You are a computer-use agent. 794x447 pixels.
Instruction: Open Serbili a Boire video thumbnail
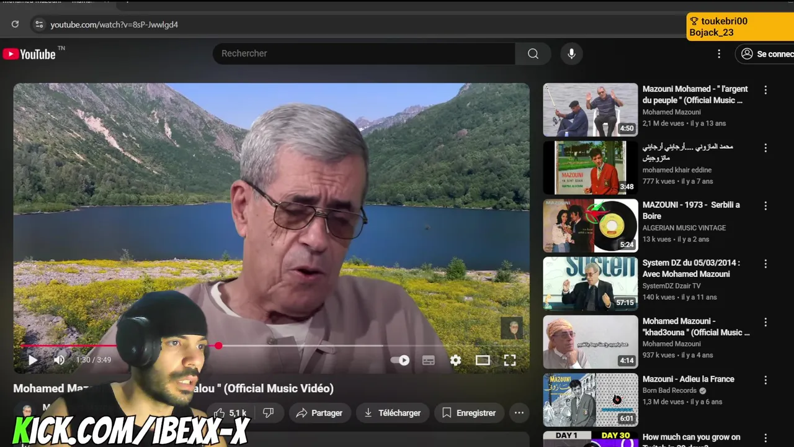point(591,225)
